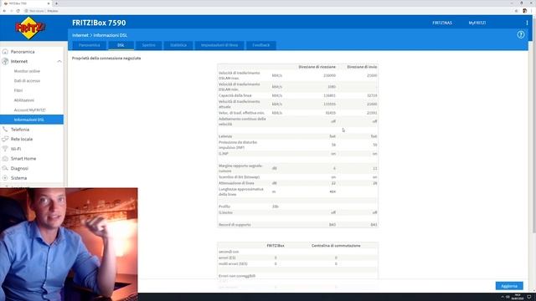Open Smart Home menu entry
This screenshot has height=301, width=536.
[23, 159]
